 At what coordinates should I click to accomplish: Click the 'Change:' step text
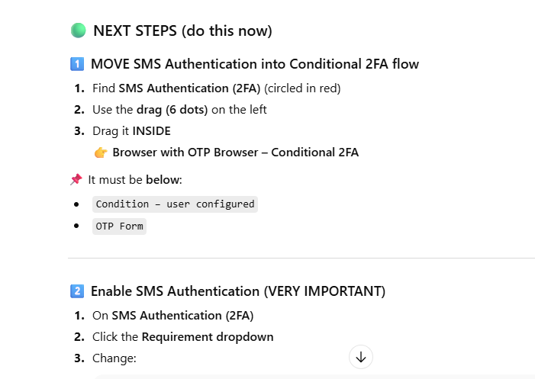114,358
